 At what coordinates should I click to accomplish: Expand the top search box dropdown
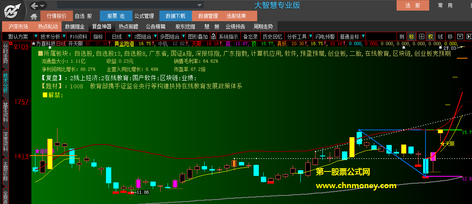pos(199,5)
